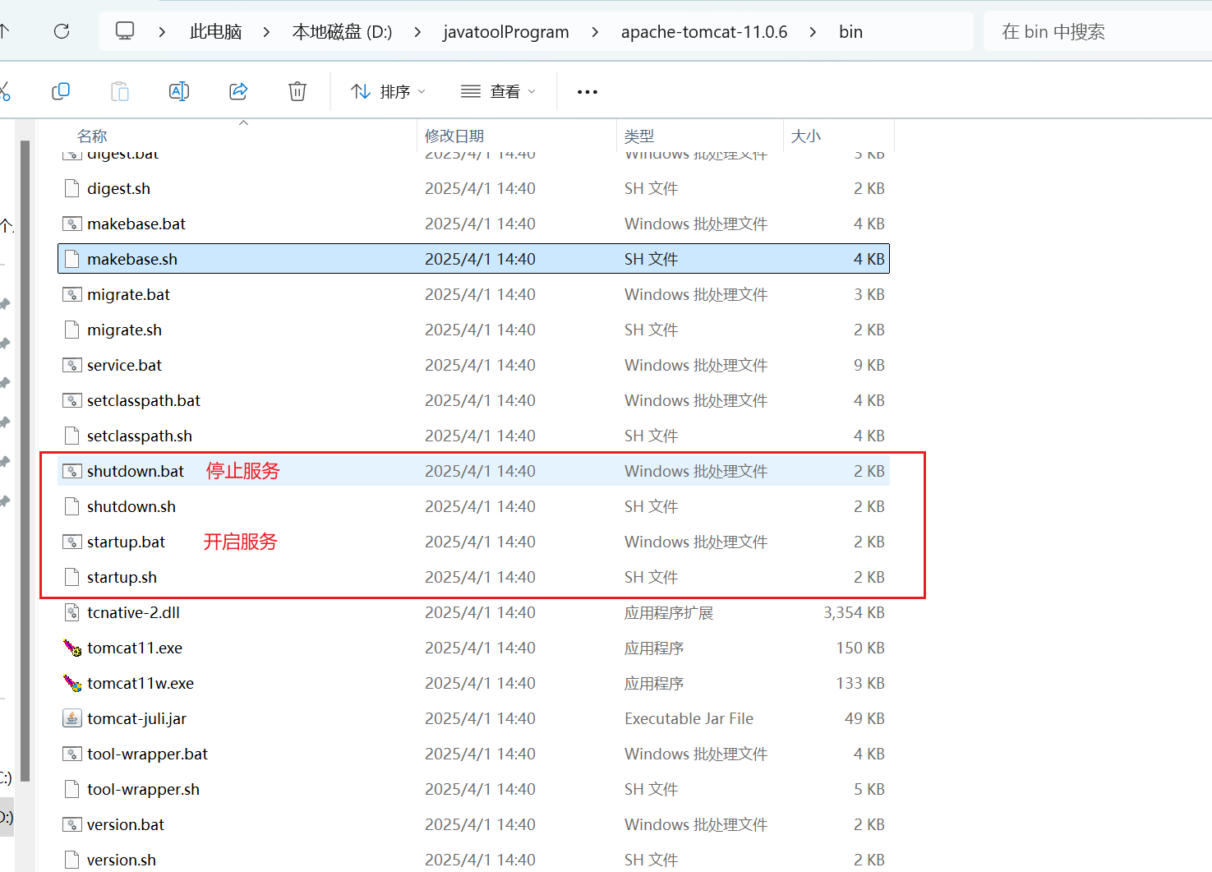Select service.bat file icon

[x=72, y=365]
